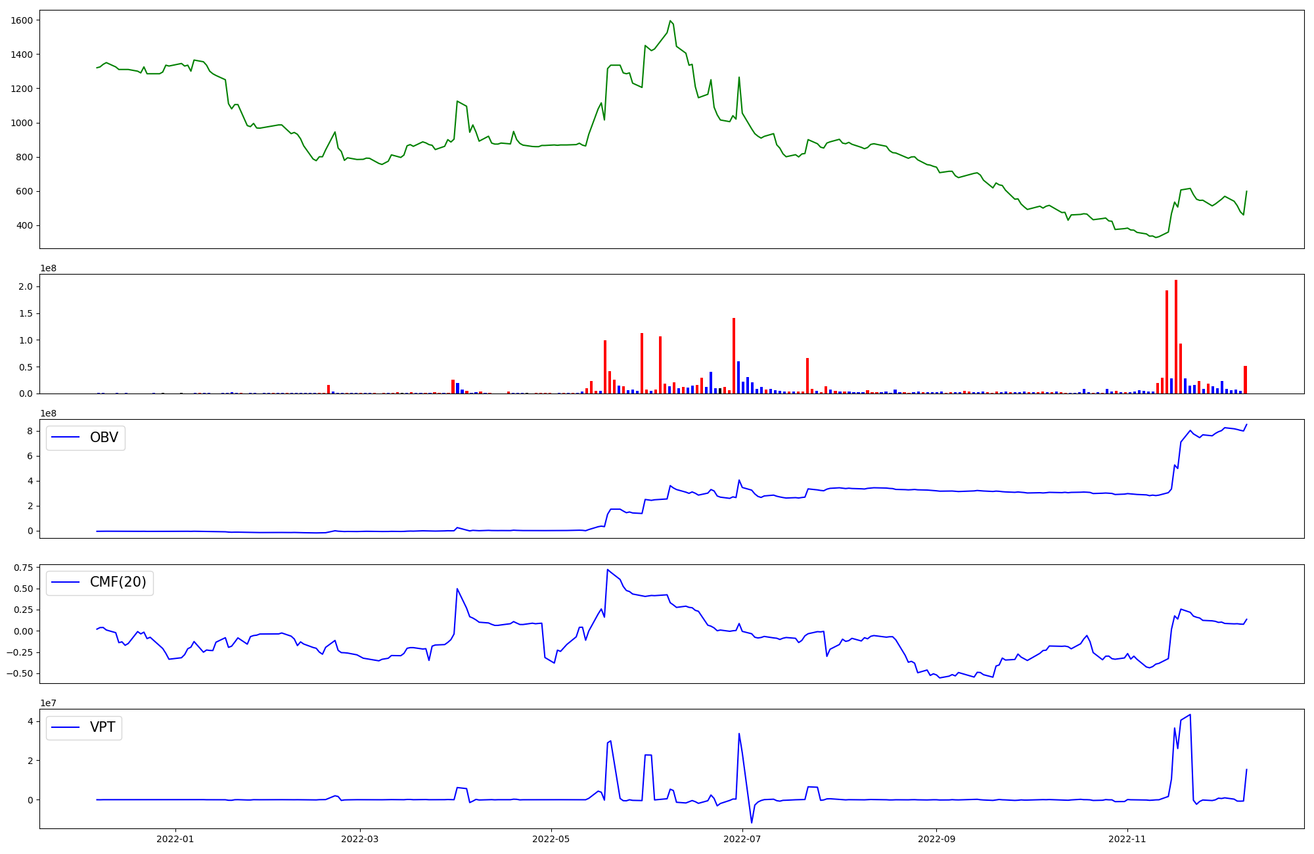Screen dimensions: 1314x854
Task: Click the 2022-05 x-axis date label
Action: (x=551, y=839)
